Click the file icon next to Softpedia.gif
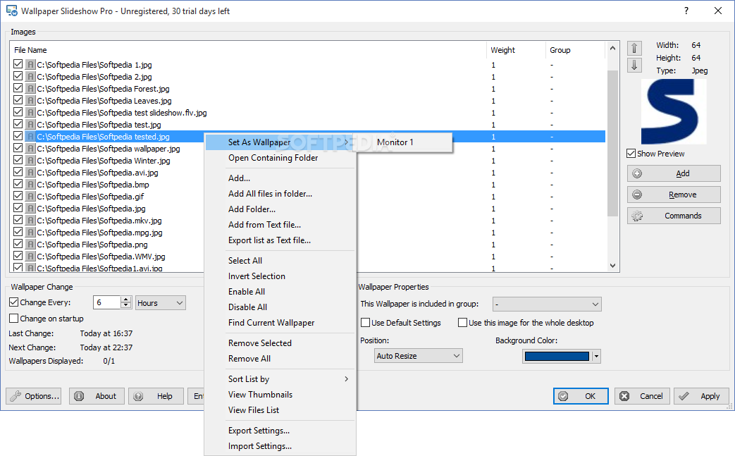Screen dimensions: 735x456 [30, 197]
